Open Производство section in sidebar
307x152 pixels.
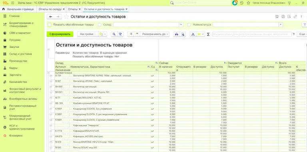18,61
